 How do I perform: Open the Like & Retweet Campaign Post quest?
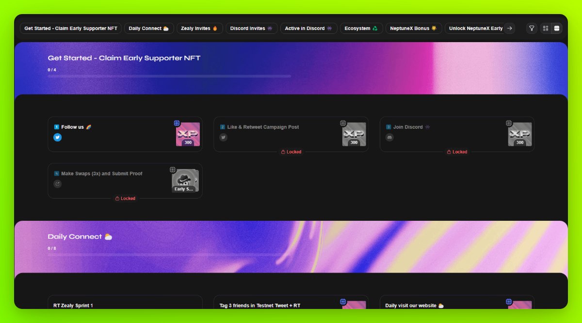pyautogui.click(x=291, y=134)
